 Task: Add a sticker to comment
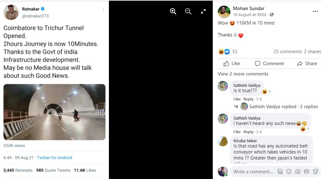(x=315, y=171)
